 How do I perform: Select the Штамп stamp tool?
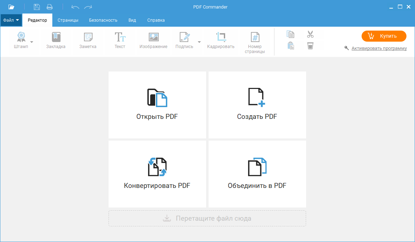pos(21,40)
